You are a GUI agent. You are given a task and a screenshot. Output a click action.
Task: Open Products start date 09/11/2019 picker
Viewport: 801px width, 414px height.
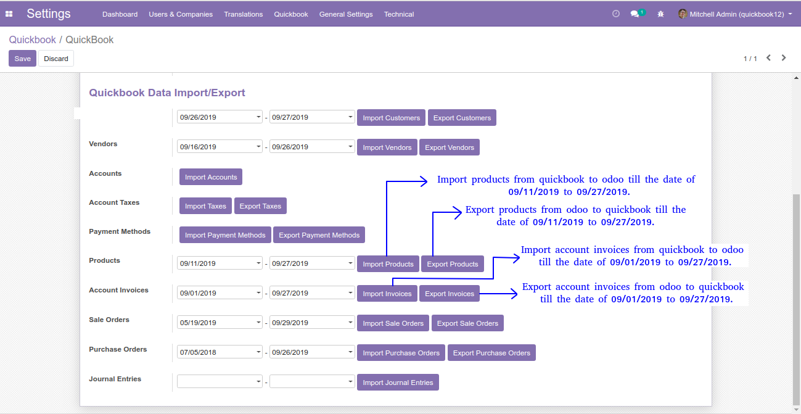coord(220,263)
